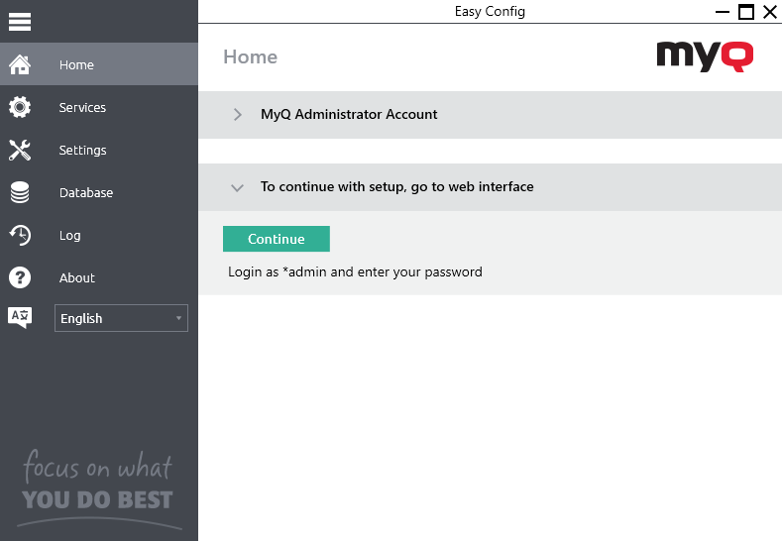Screen dimensions: 782x541
Task: Click the Settings wrench and screwdriver icon
Action: 20,151
